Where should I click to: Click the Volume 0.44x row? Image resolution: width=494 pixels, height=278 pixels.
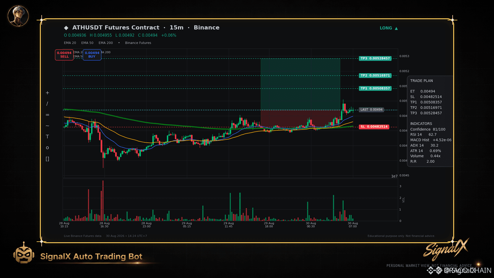point(425,156)
